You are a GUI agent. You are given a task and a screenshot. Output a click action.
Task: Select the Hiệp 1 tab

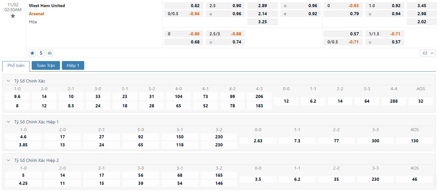pyautogui.click(x=73, y=65)
